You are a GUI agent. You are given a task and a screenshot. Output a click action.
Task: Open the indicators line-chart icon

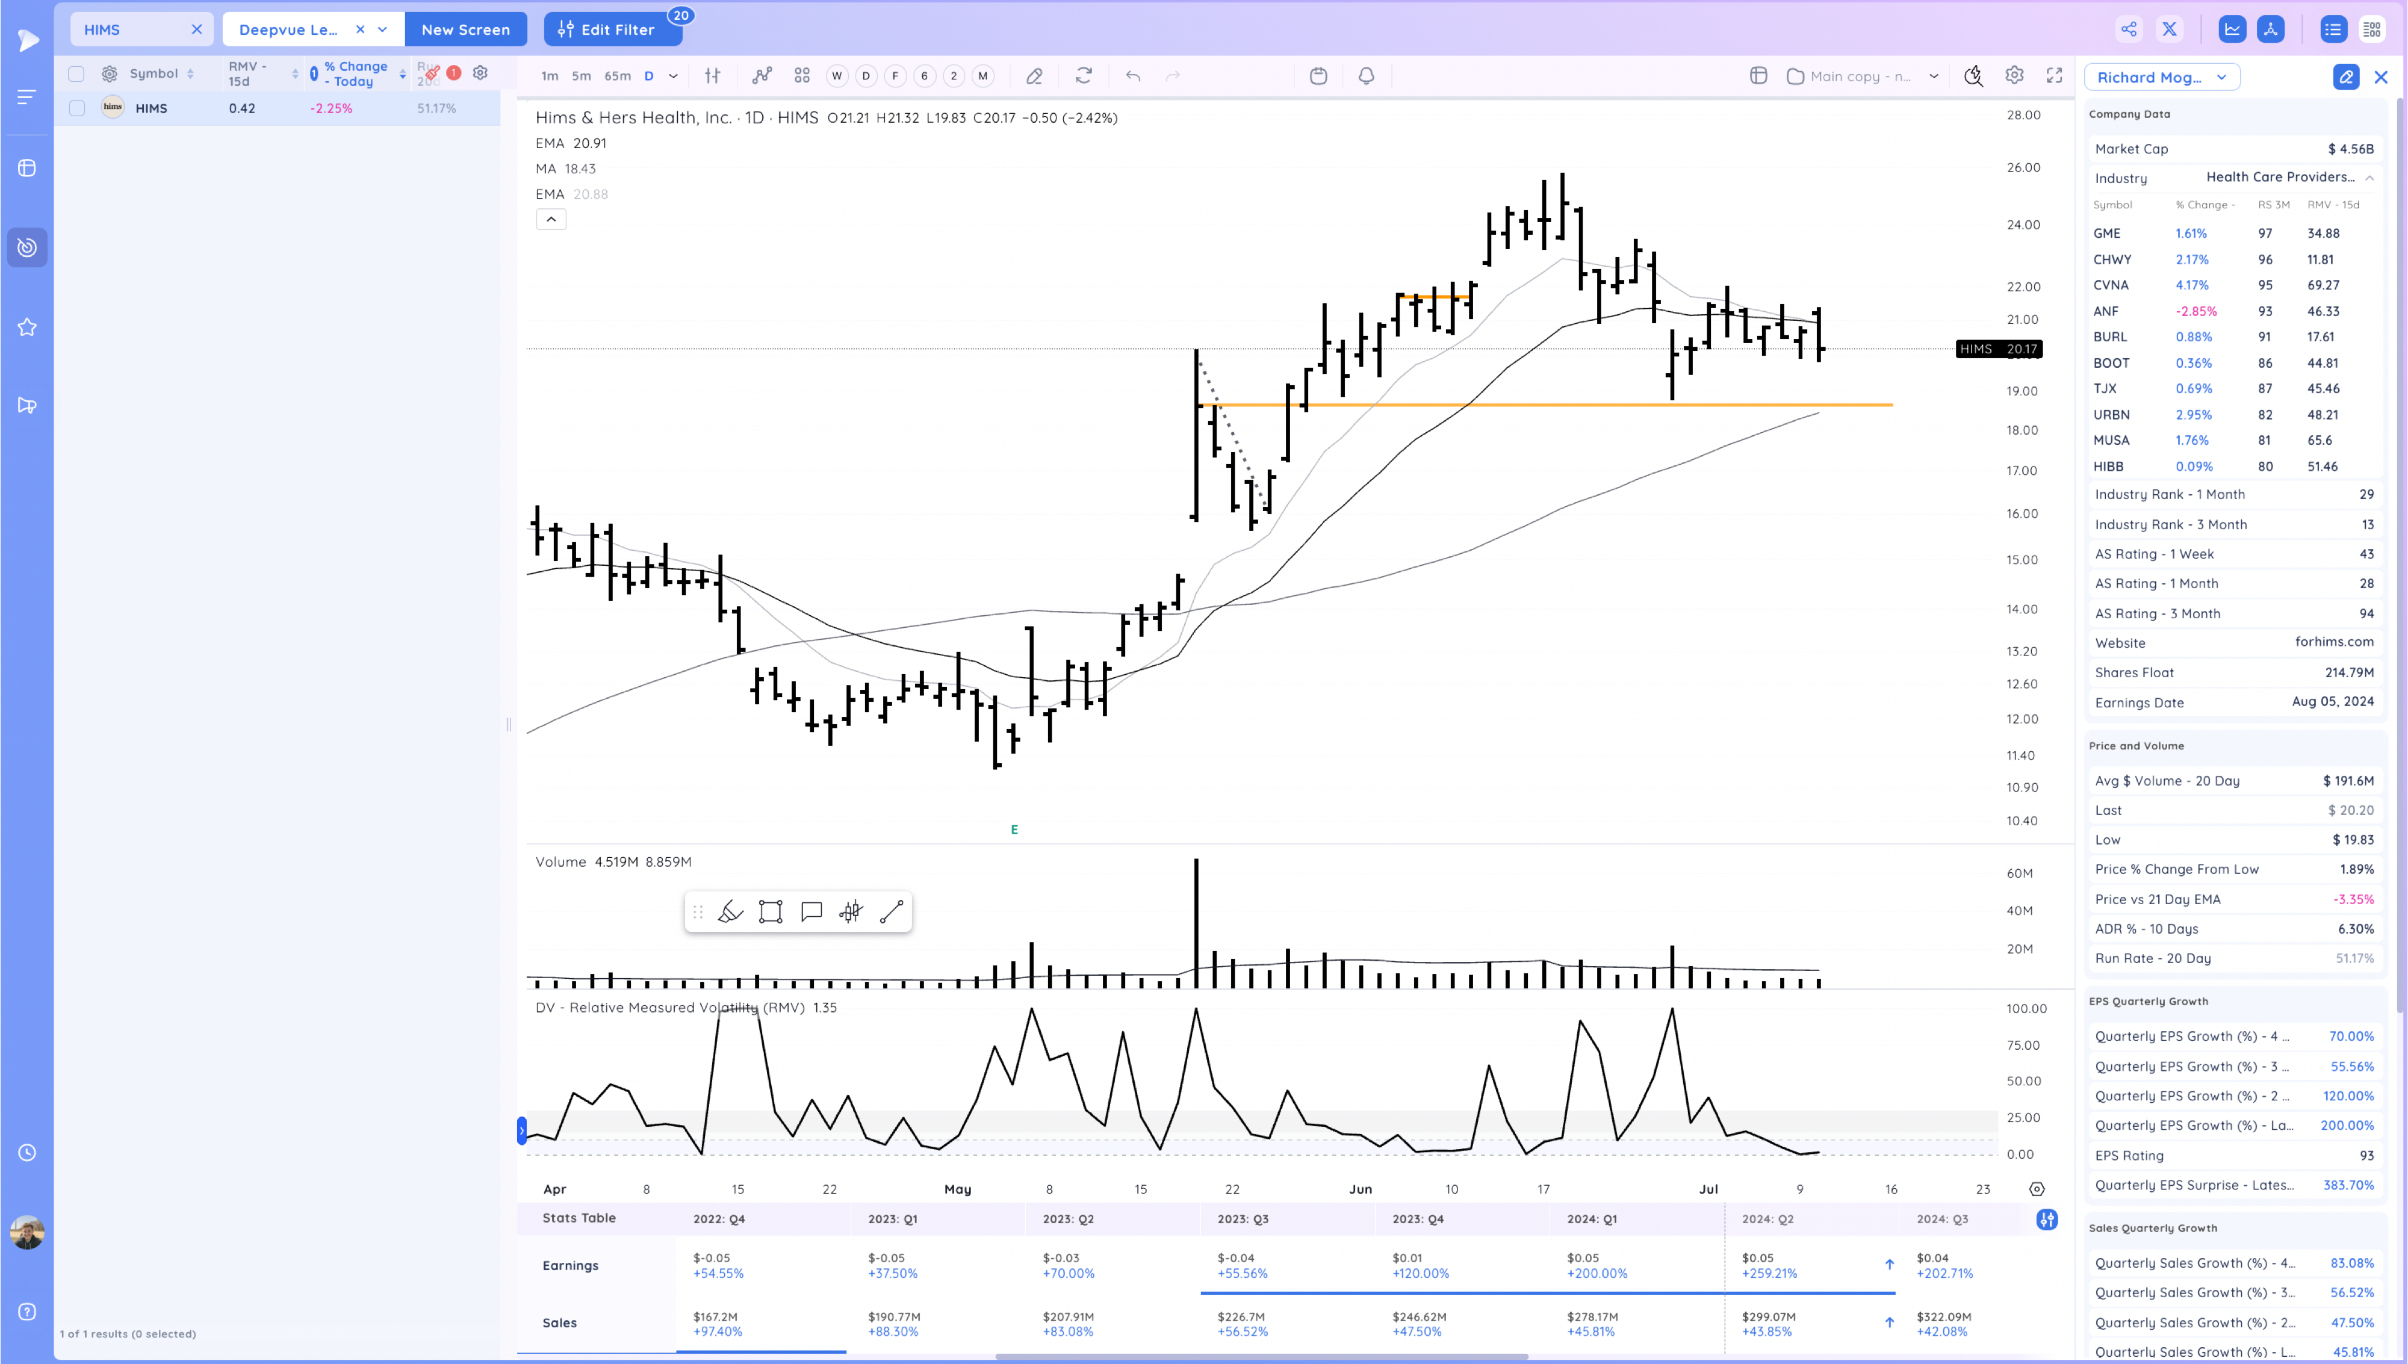pos(762,76)
